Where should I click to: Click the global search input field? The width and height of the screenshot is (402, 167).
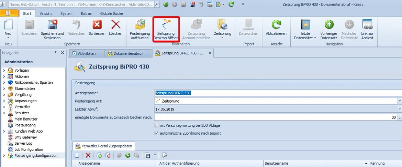point(81,4)
